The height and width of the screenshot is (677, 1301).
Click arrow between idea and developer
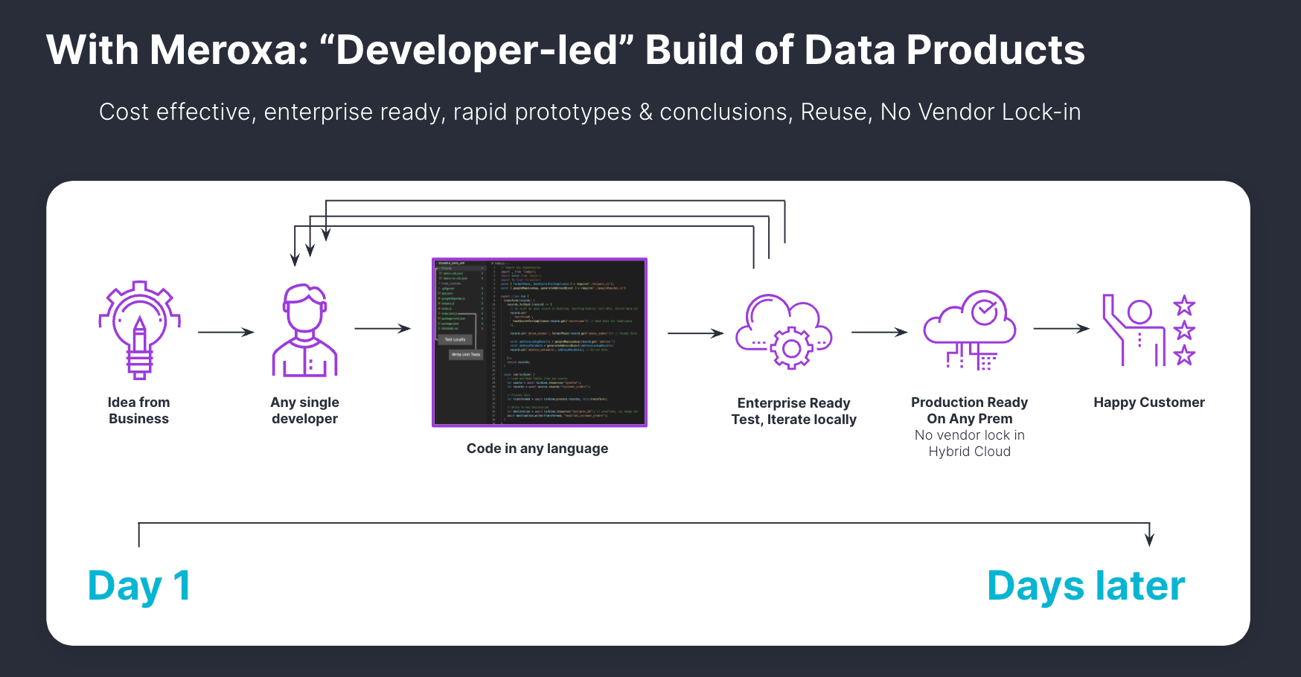226,333
